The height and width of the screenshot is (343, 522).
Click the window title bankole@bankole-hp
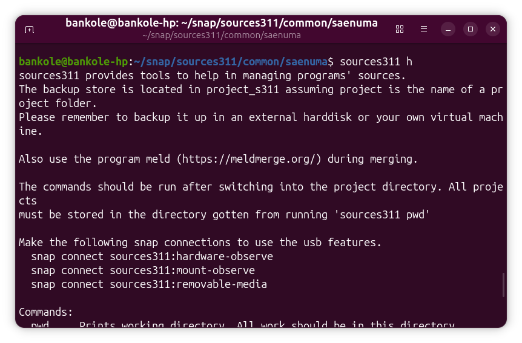click(x=221, y=23)
